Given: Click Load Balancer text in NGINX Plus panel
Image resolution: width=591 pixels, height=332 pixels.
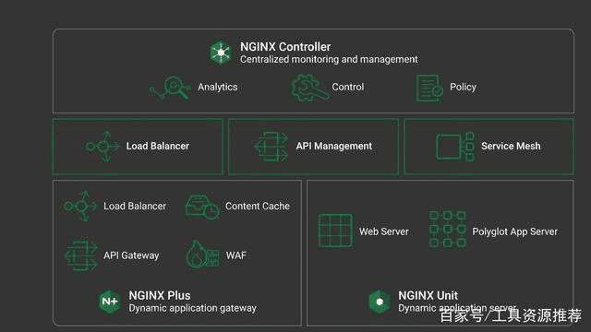Looking at the screenshot, I should point(135,207).
